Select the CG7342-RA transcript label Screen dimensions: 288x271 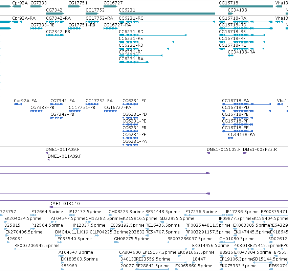59,18
